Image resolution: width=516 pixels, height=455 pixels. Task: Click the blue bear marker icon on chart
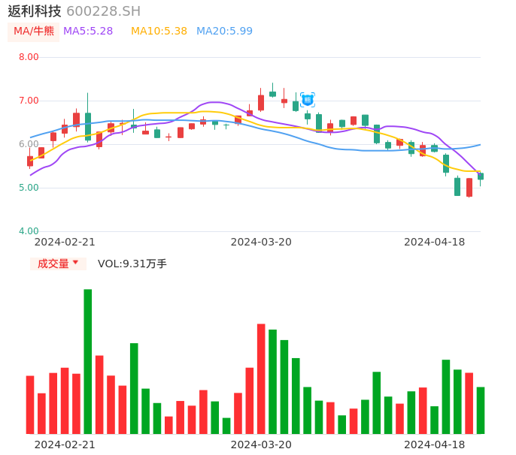pyautogui.click(x=308, y=100)
